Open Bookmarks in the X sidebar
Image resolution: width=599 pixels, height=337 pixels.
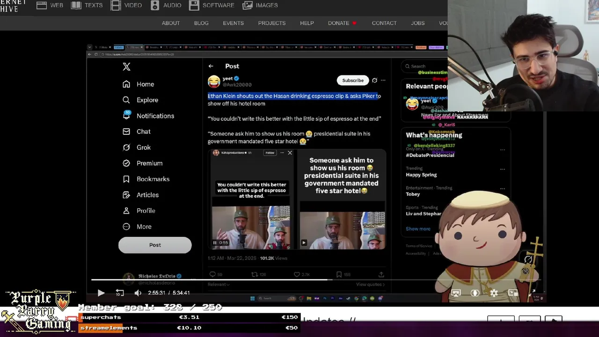tap(146, 179)
